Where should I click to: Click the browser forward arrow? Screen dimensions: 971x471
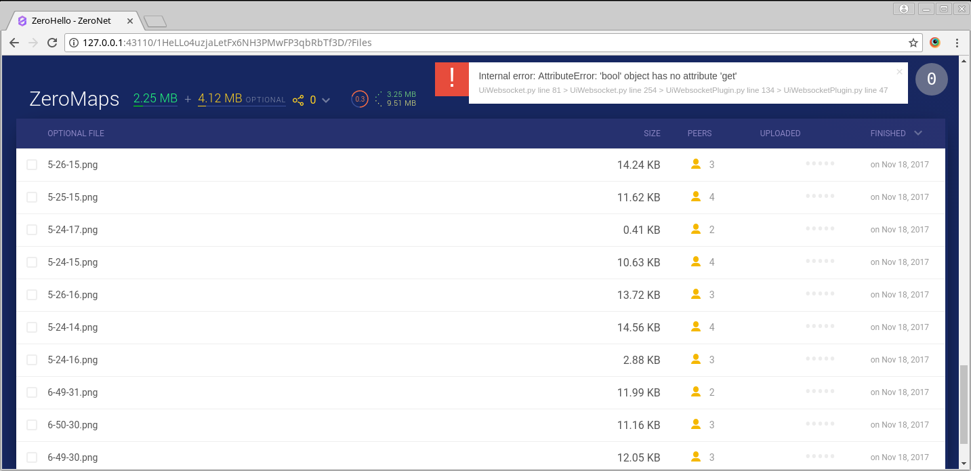33,43
